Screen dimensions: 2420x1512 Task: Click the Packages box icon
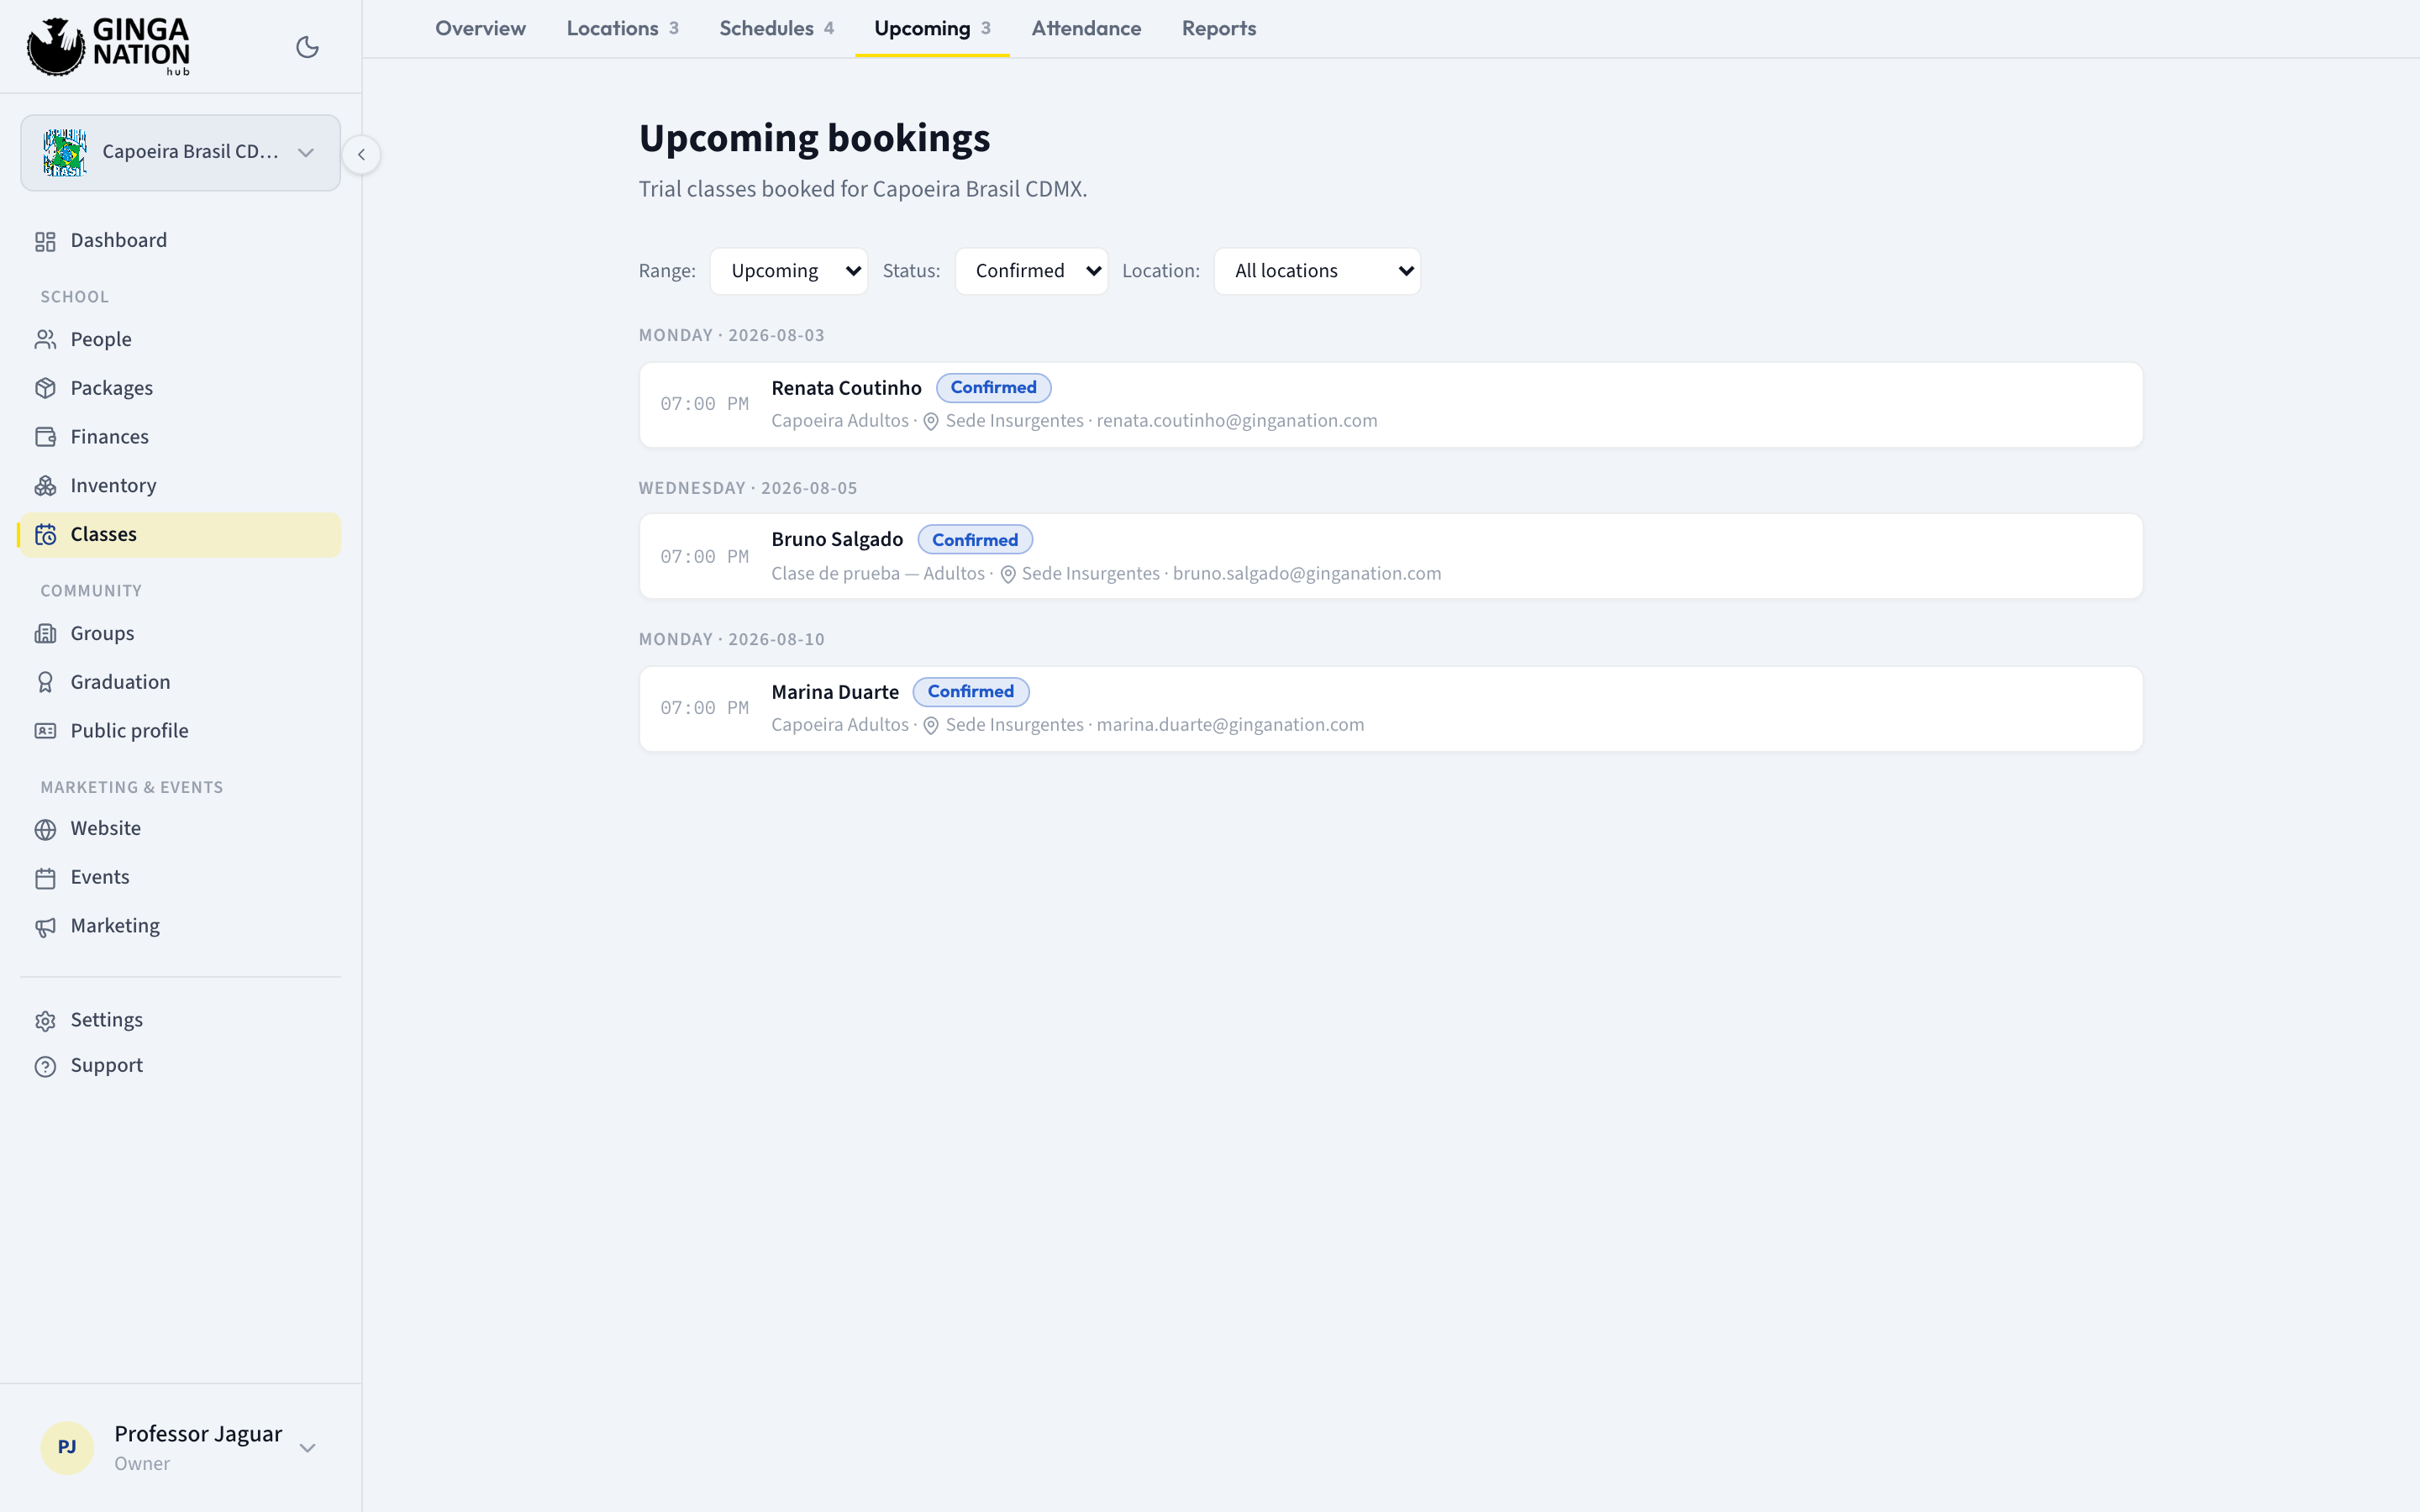[x=45, y=388]
